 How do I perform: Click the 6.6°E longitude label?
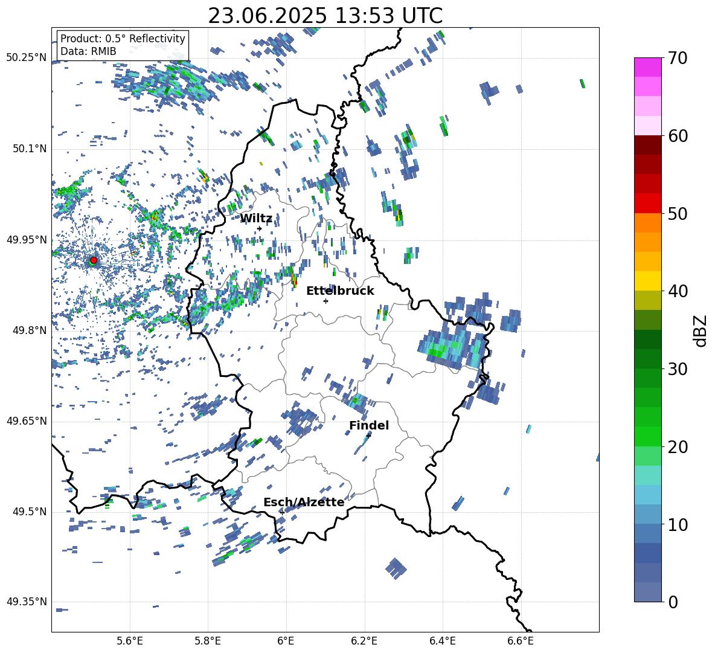[521, 641]
